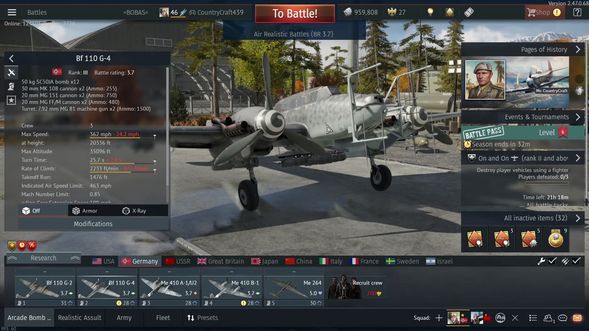The width and height of the screenshot is (589, 331).
Task: Use the +10% research booster item
Action: pos(475,239)
